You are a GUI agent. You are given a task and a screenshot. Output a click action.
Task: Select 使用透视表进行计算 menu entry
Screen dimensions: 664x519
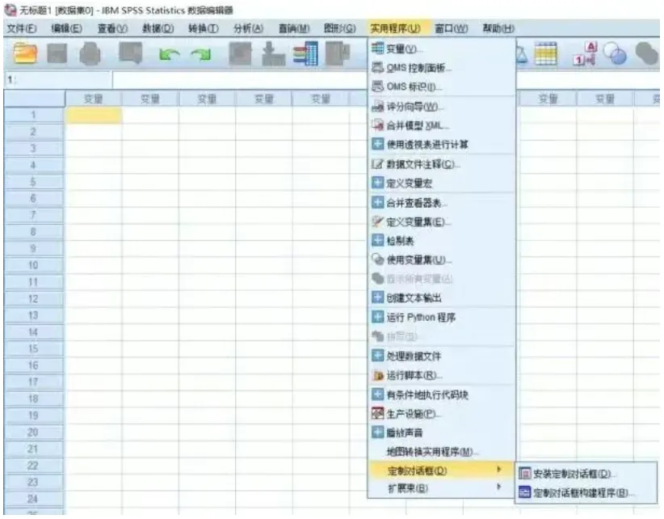(x=441, y=145)
